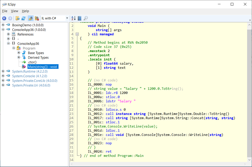Select the .ctor() method icon
Viewport: 252px width, 167px height.
pyautogui.click(x=24, y=62)
